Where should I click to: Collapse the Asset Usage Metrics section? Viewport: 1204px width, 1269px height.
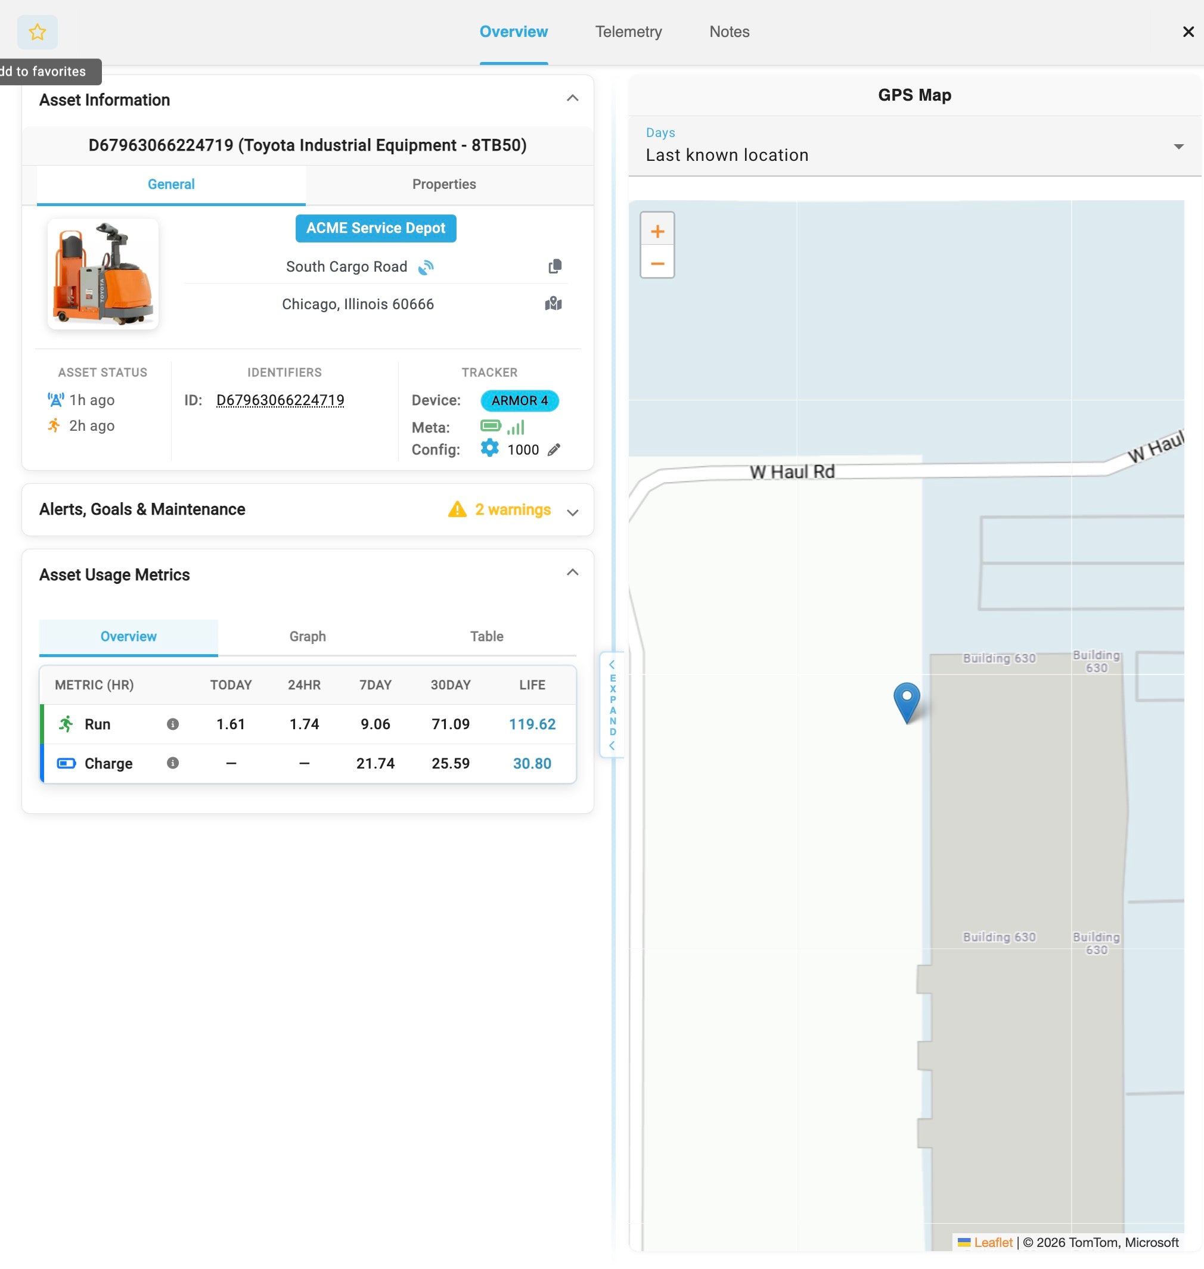(x=572, y=573)
